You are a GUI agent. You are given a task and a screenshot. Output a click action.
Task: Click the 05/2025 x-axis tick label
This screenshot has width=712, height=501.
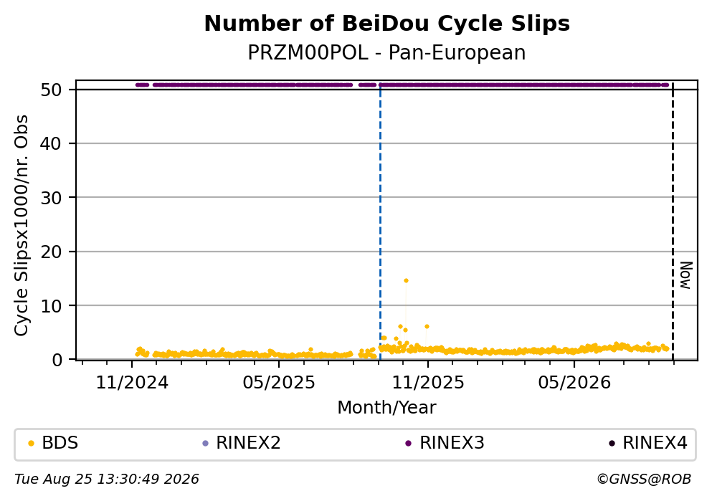click(279, 383)
